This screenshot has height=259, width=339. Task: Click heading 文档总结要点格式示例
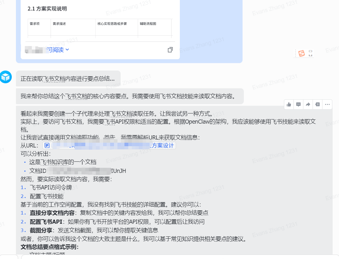(x=50, y=247)
